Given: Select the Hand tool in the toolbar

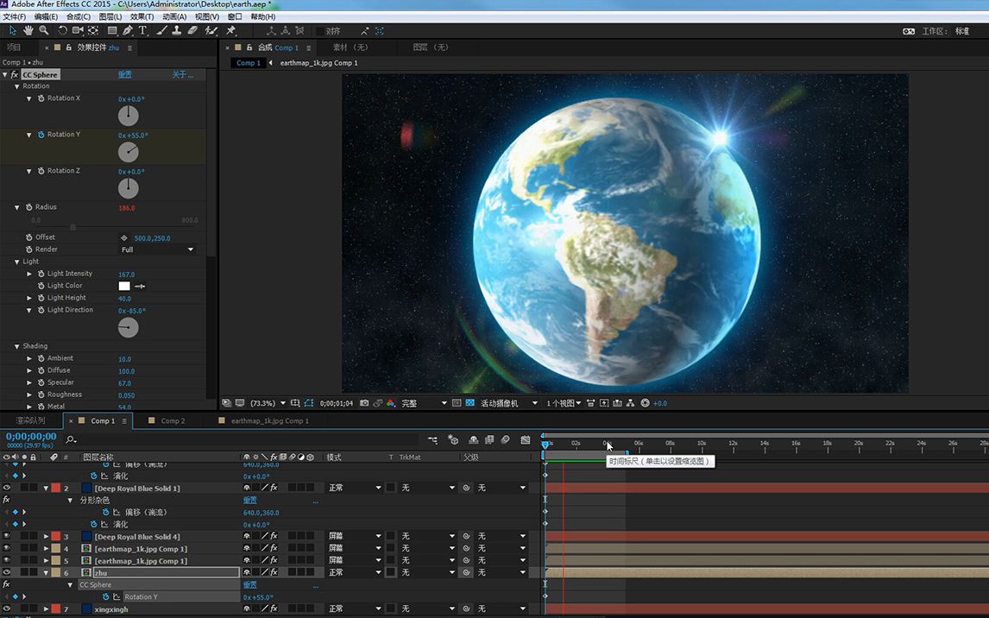Looking at the screenshot, I should pos(28,30).
